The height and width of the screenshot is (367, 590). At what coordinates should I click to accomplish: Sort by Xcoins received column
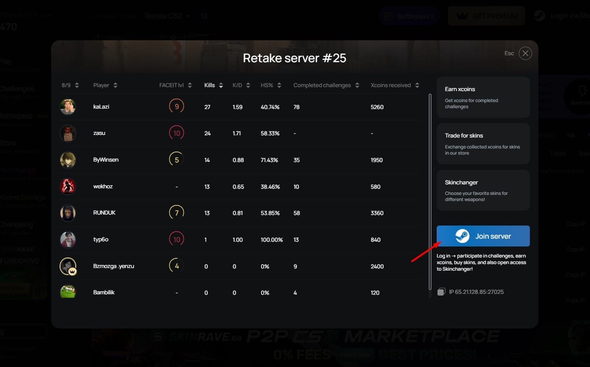pyautogui.click(x=395, y=85)
